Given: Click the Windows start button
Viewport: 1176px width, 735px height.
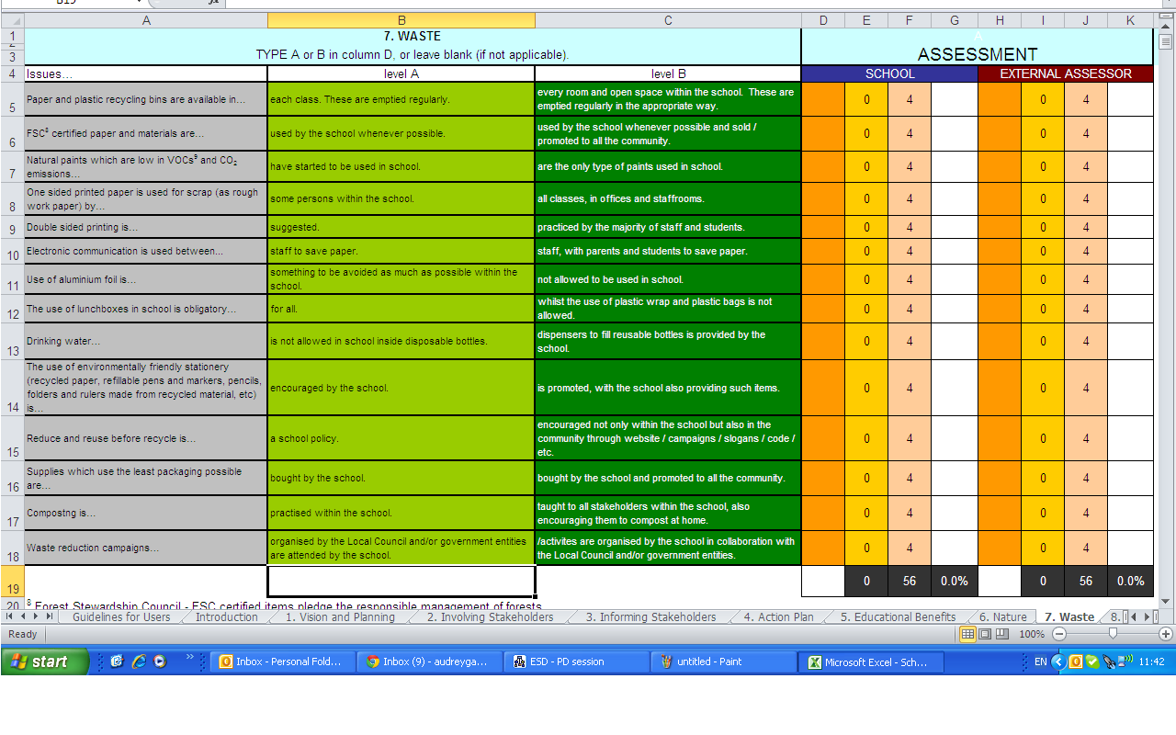Looking at the screenshot, I should click(44, 661).
